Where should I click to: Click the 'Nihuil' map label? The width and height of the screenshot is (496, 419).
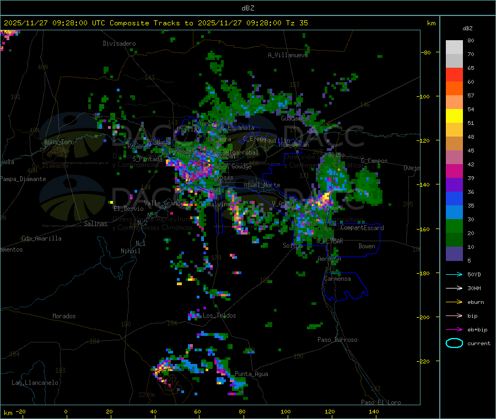pyautogui.click(x=130, y=251)
